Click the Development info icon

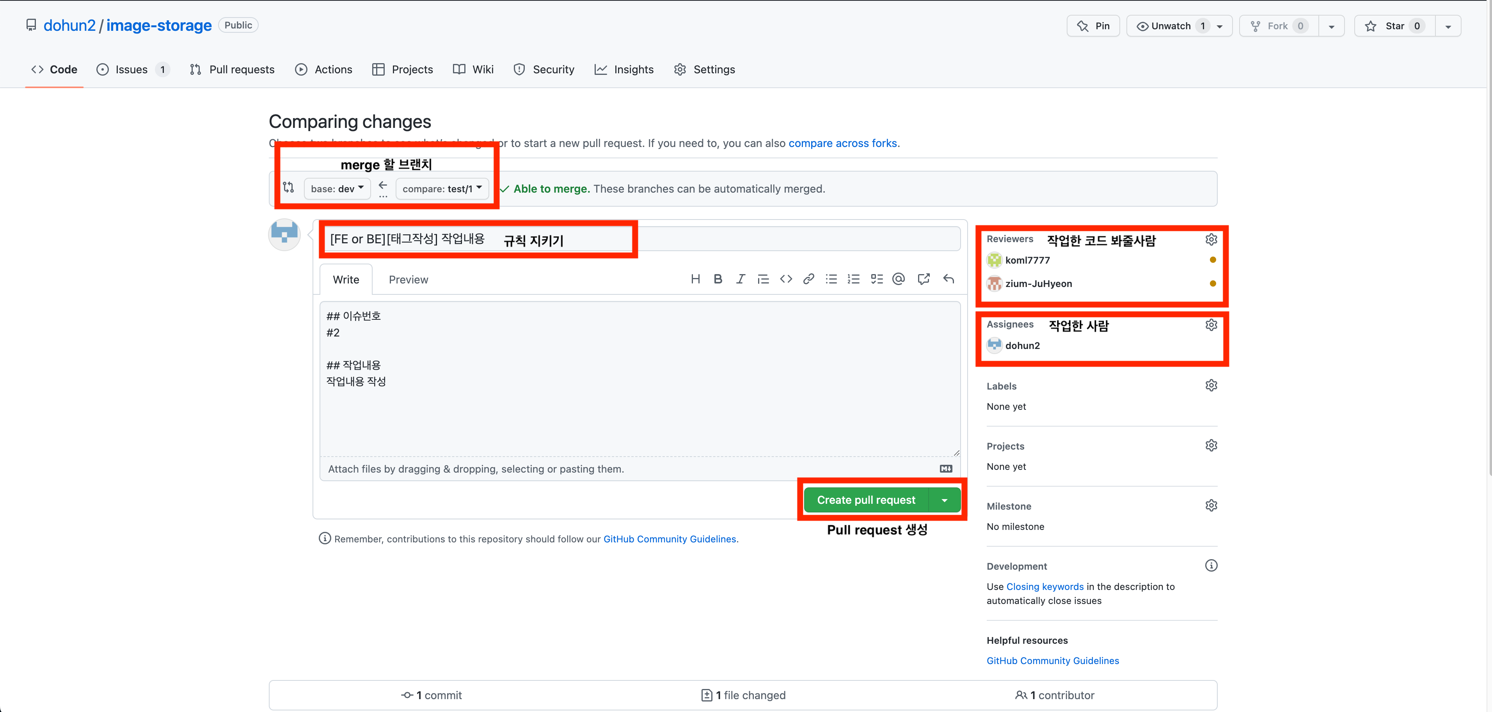click(x=1211, y=565)
